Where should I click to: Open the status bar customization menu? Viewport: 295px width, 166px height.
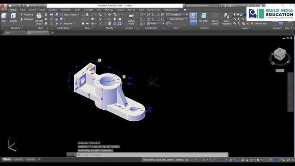(x=293, y=160)
